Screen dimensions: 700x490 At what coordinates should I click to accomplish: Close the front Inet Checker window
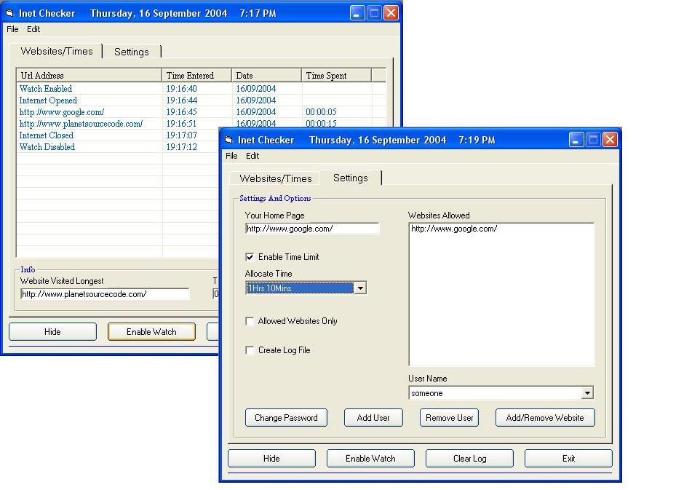(x=610, y=139)
